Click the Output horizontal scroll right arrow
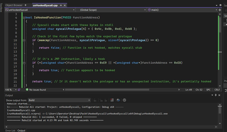The width and height of the screenshot is (227, 132). [x=216, y=127]
